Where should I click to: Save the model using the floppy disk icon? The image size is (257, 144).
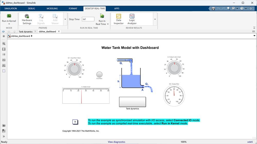[x=213, y=8]
